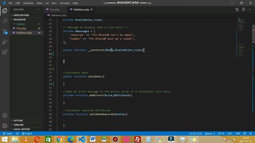
Task: Open the Run and Debug view
Action: (x=5, y=42)
